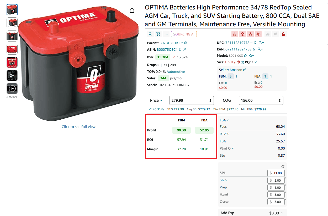Viewport: 328px width, 216px height.
Task: Click the COG input field showing 156.00
Action: click(x=261, y=100)
